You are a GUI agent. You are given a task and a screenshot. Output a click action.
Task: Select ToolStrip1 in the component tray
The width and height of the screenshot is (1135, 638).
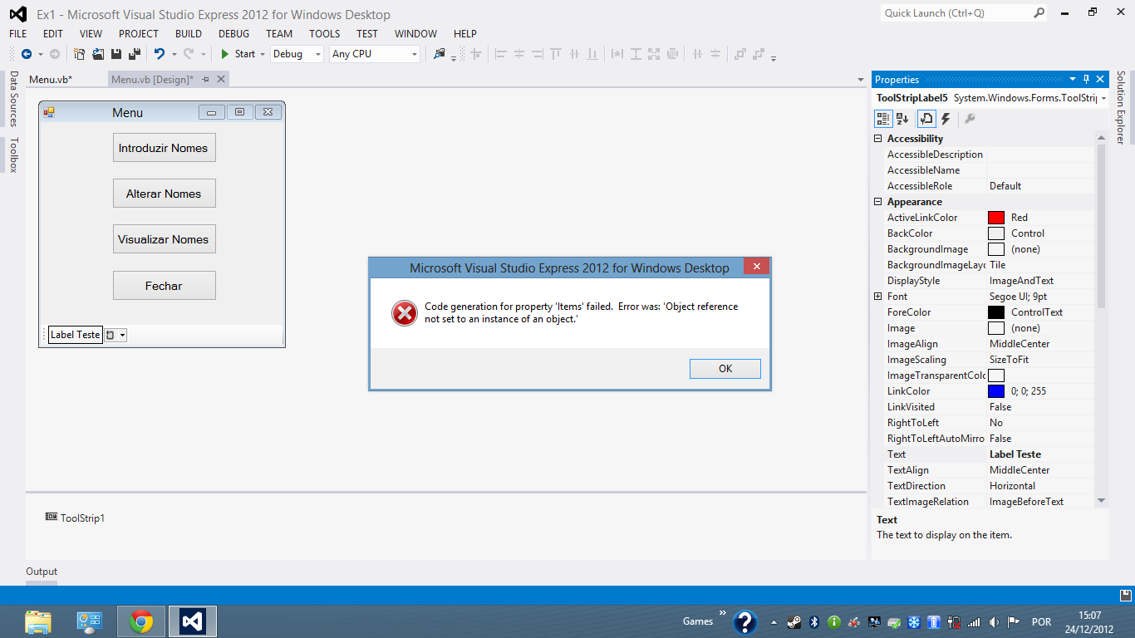click(x=76, y=518)
